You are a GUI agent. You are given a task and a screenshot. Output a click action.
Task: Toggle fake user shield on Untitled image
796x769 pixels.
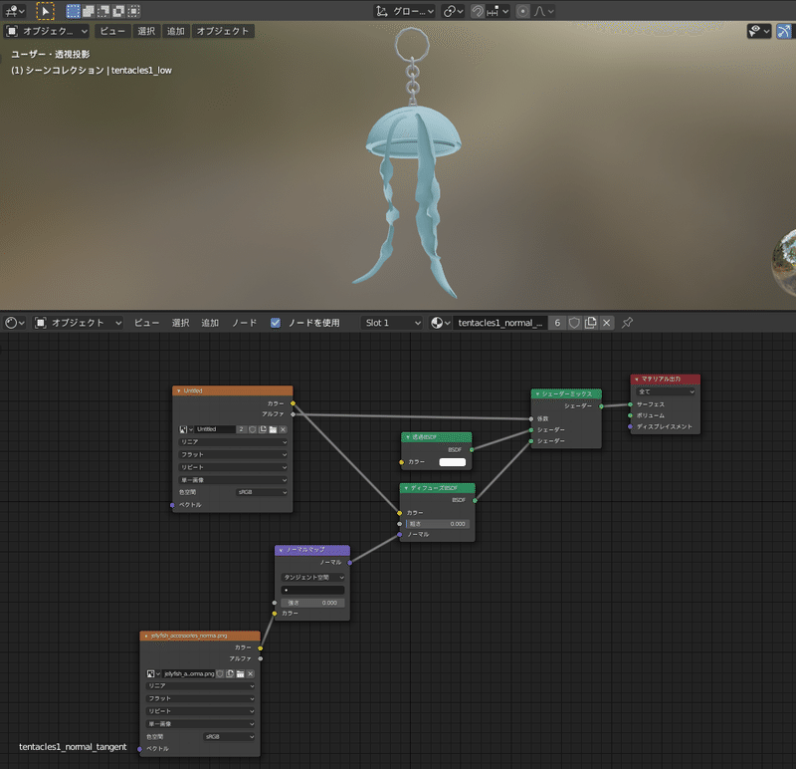253,429
